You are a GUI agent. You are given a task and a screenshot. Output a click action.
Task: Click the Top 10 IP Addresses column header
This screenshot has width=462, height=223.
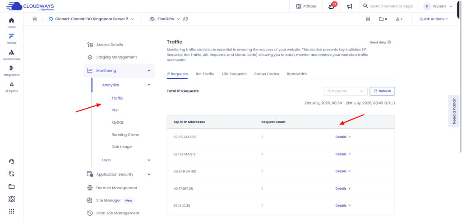click(x=189, y=122)
